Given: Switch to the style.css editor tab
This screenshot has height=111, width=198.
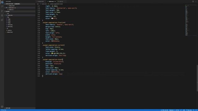Looking at the screenshot, I should click(x=51, y=1).
